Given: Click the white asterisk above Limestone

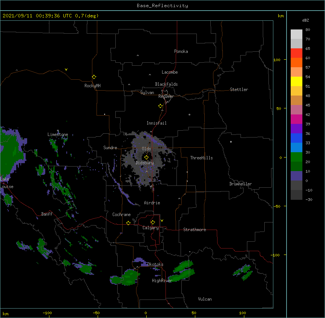Looking at the screenshot, I should click(58, 131).
